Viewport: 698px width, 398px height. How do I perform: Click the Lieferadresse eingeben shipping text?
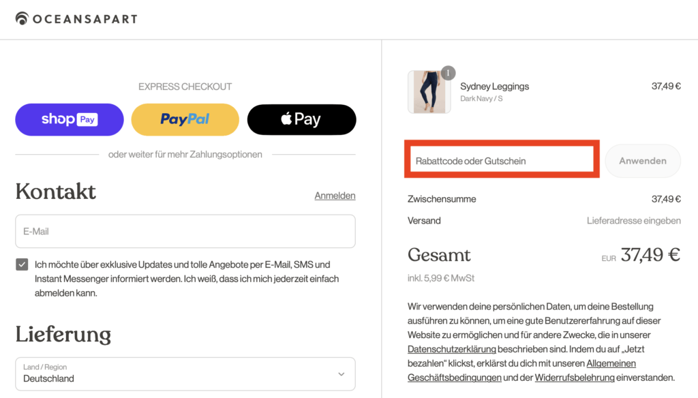pyautogui.click(x=633, y=220)
